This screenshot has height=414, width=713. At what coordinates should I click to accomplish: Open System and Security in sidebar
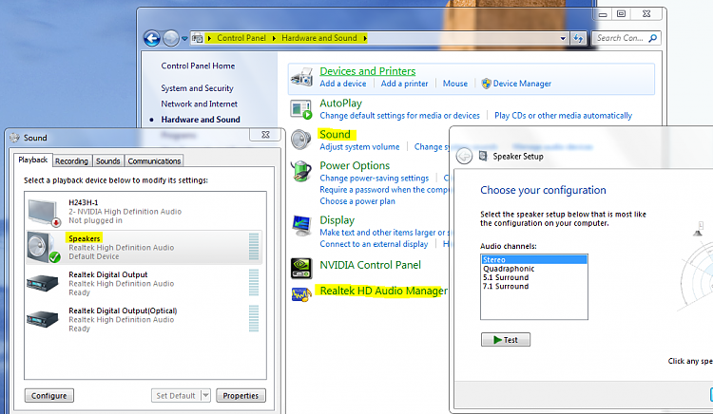point(197,88)
